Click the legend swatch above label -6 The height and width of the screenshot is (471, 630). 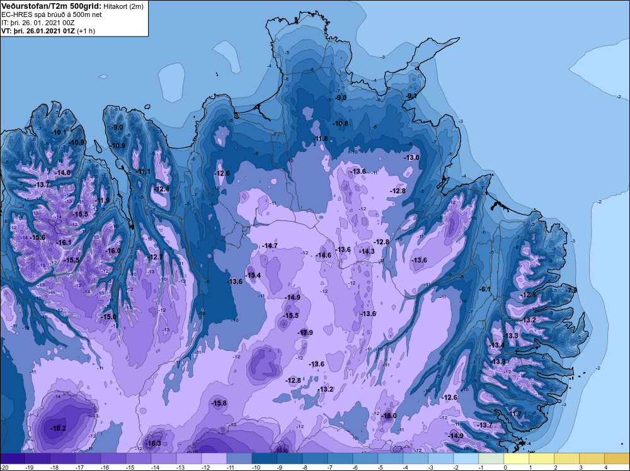pyautogui.click(x=365, y=458)
